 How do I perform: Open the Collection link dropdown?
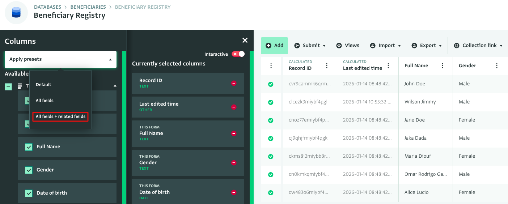tap(478, 46)
